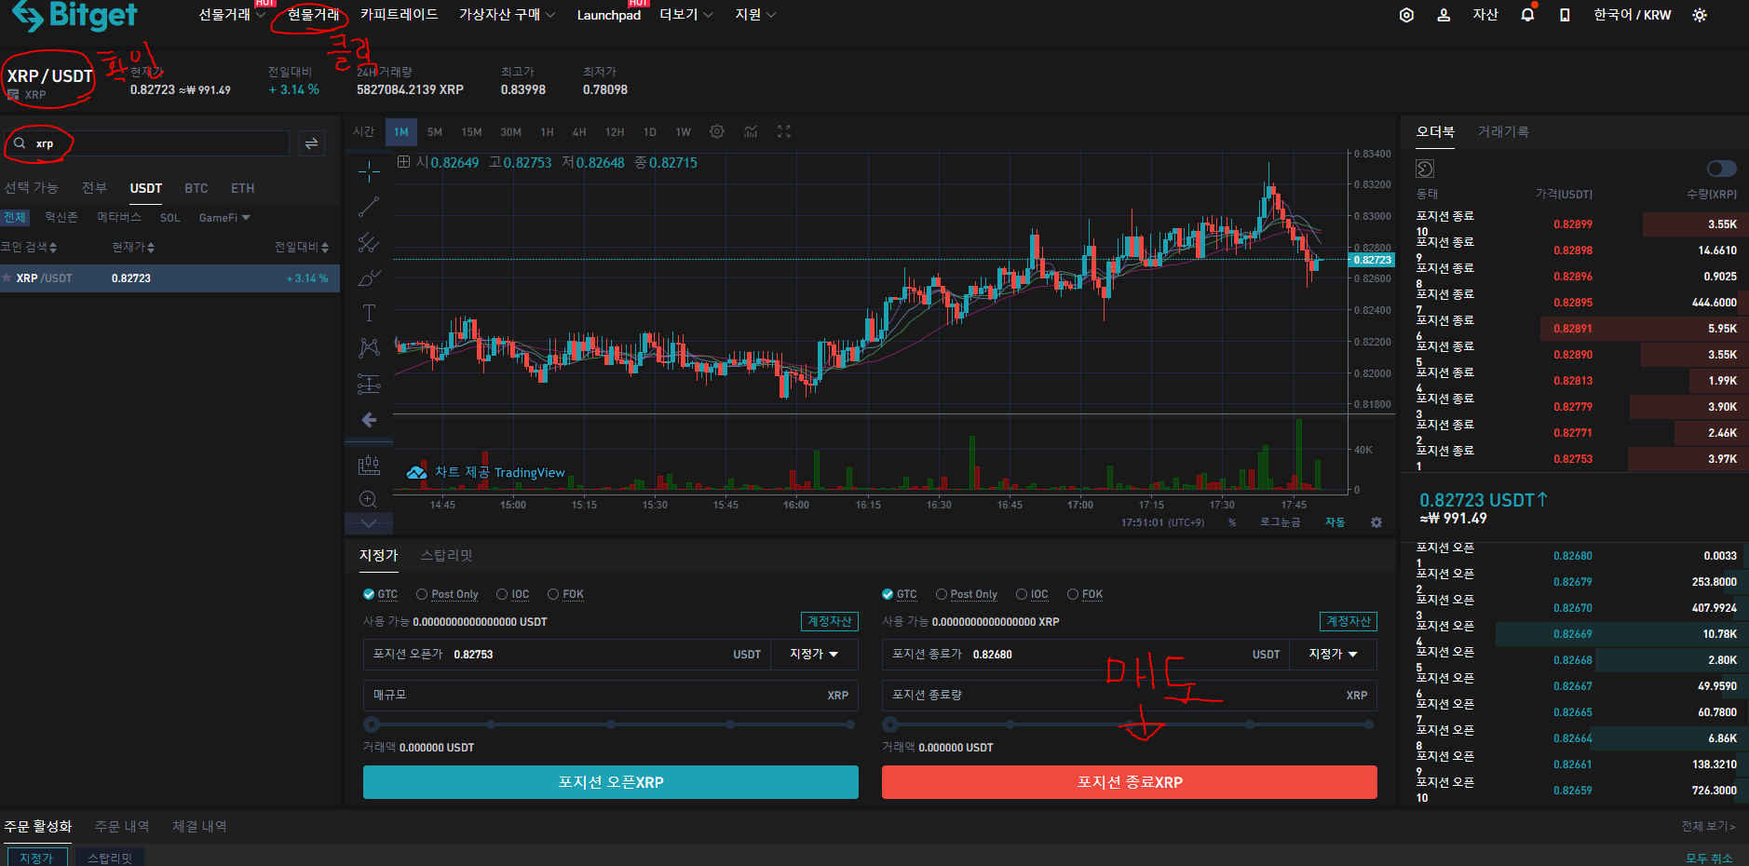Image resolution: width=1749 pixels, height=866 pixels.
Task: Open the chart ruler measure tool
Action: coord(369,464)
